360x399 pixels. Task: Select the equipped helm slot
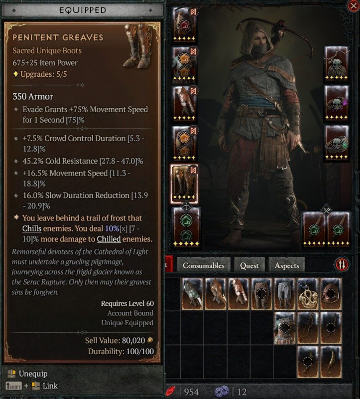coord(184,24)
